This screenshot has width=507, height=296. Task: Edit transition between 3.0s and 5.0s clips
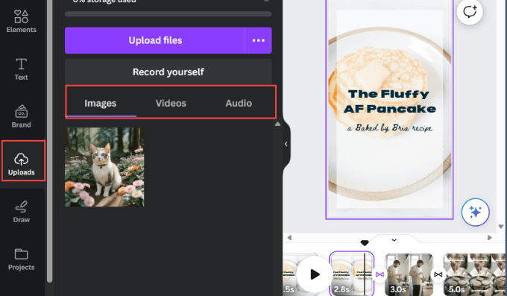(438, 274)
